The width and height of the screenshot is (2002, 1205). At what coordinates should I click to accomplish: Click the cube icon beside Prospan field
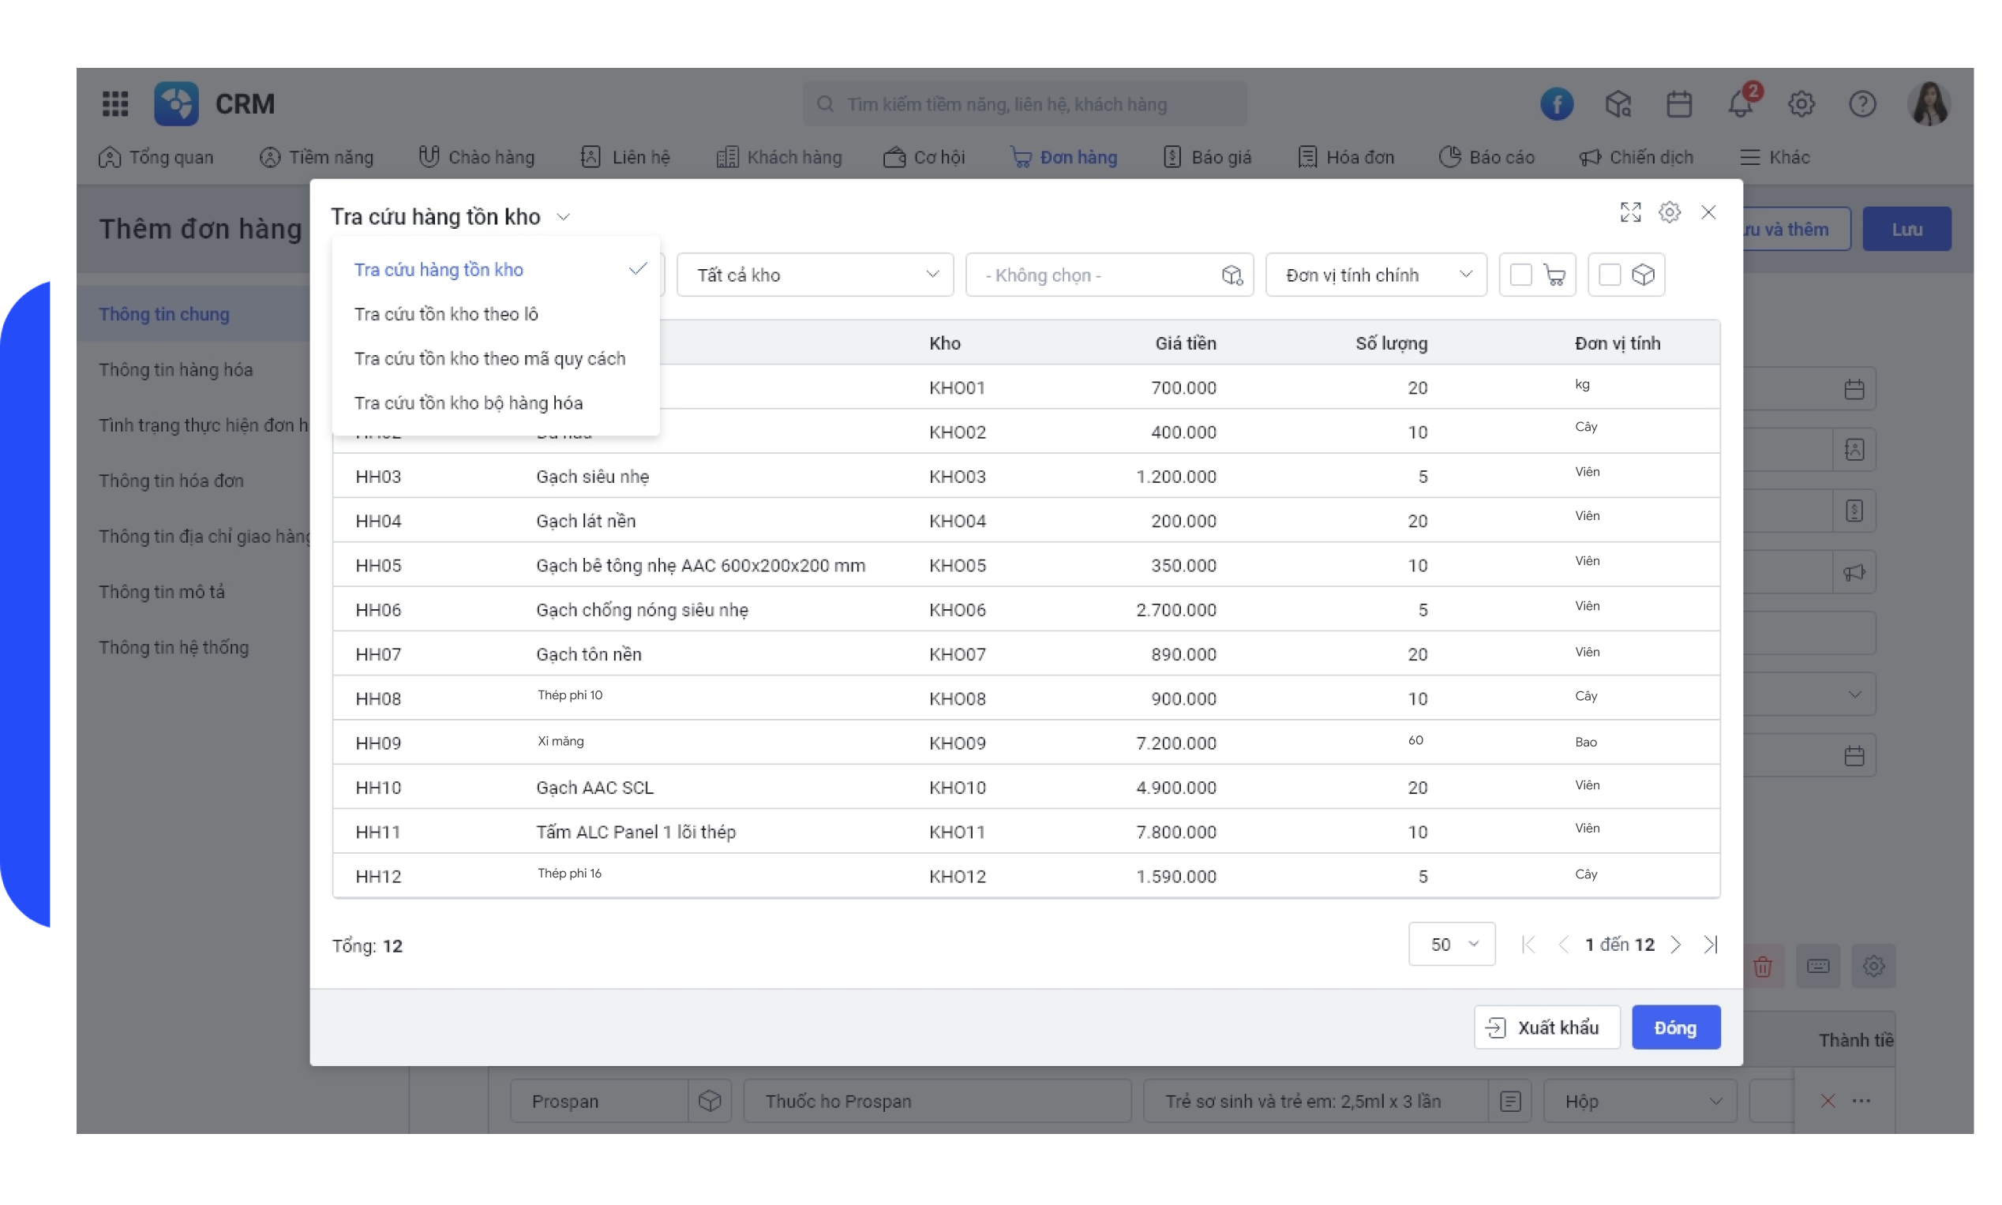pyautogui.click(x=709, y=1100)
